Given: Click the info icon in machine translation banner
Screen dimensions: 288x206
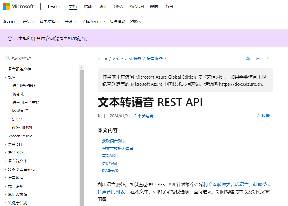Looking at the screenshot, I should pos(10,39).
